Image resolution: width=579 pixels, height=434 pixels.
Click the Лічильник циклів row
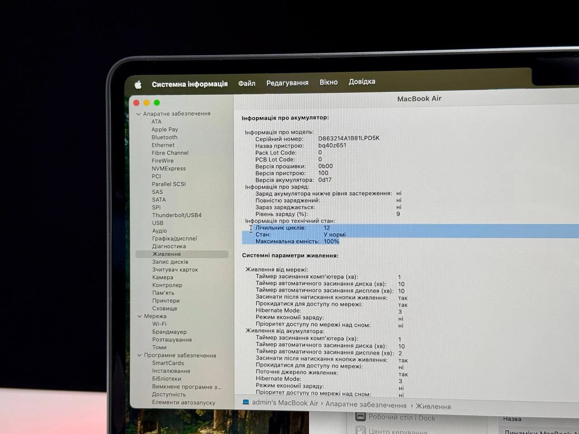(410, 227)
